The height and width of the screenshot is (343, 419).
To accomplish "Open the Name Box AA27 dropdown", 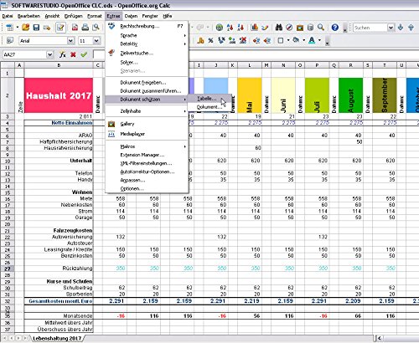I will pos(49,54).
